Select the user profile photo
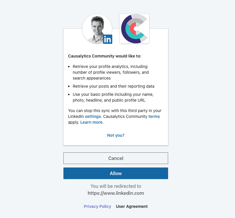Viewport: 235px width, 218px height. pos(97,29)
